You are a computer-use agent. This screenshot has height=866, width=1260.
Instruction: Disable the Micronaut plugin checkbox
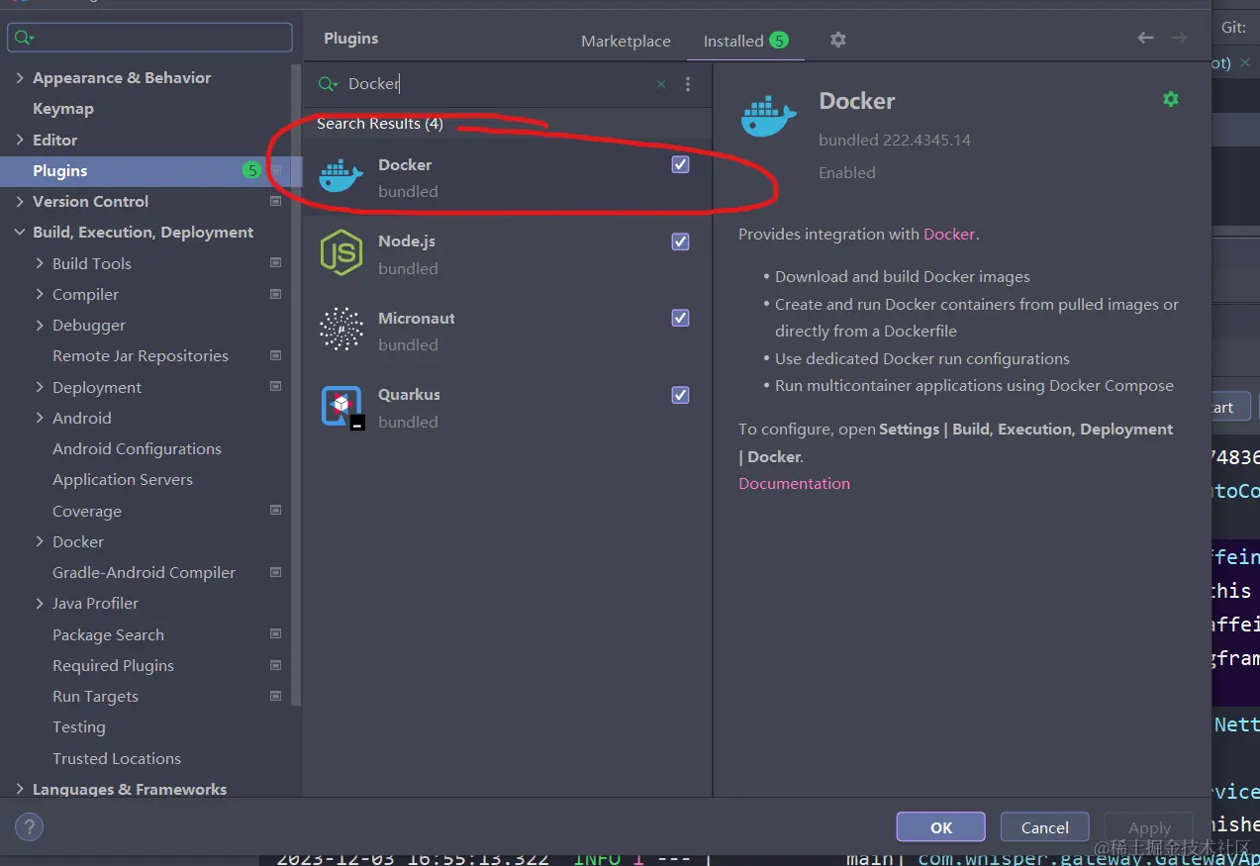680,318
